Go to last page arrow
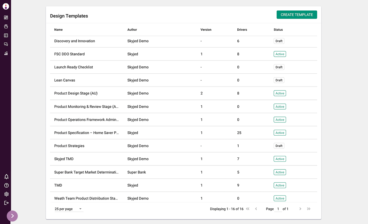368x224 pixels. [309, 209]
